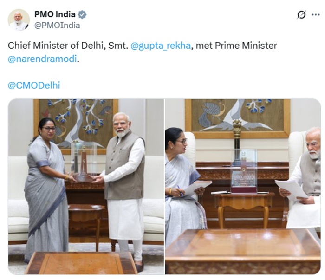Viewport: 325px width, 280px height.
Task: Click the 'met Prime Minister' text
Action: click(236, 46)
